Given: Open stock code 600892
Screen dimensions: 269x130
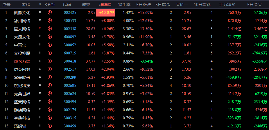Looking at the screenshot, I should [x=70, y=37].
